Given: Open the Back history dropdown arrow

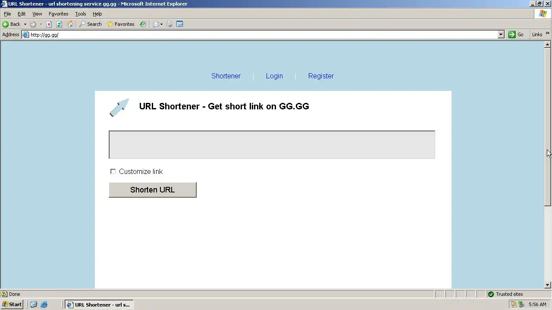Looking at the screenshot, I should tap(25, 24).
